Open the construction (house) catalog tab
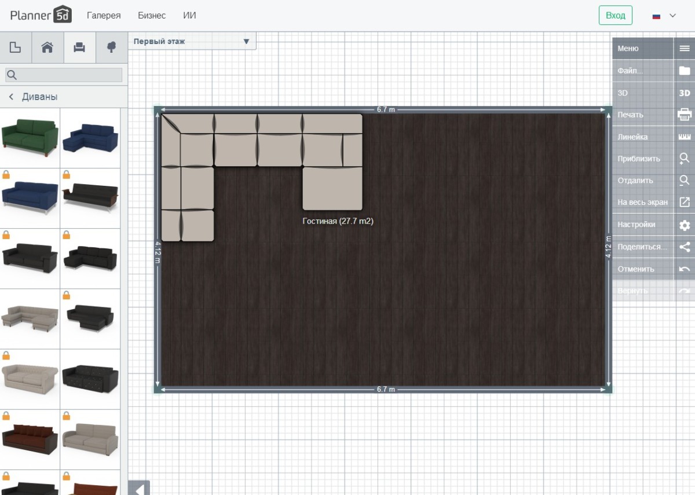Screen dimensions: 695x495 [x=47, y=47]
